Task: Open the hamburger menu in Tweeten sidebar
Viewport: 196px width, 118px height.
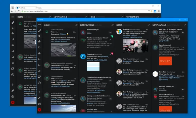Action: 39,25
